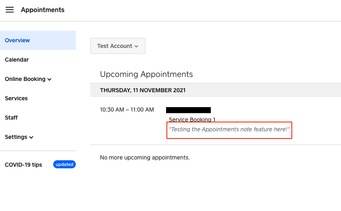Image resolution: width=341 pixels, height=211 pixels.
Task: Open the hamburger navigation menu
Action: [x=10, y=10]
